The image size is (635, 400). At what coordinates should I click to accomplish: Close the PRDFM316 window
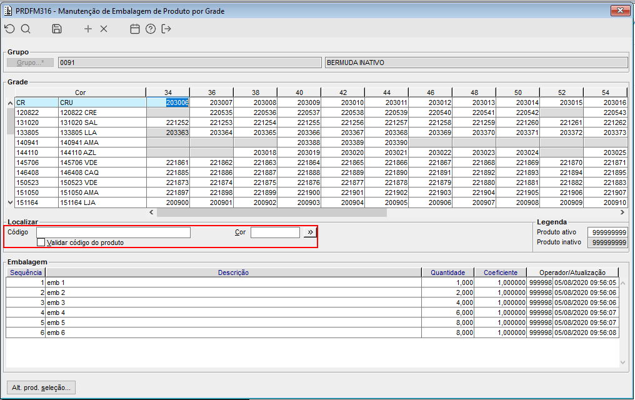(x=620, y=11)
